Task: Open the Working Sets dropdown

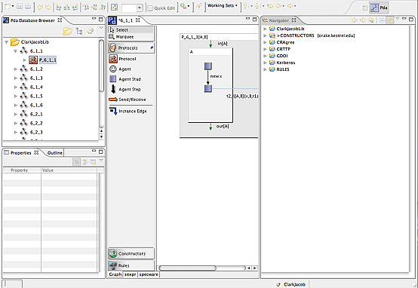Action: (x=223, y=5)
